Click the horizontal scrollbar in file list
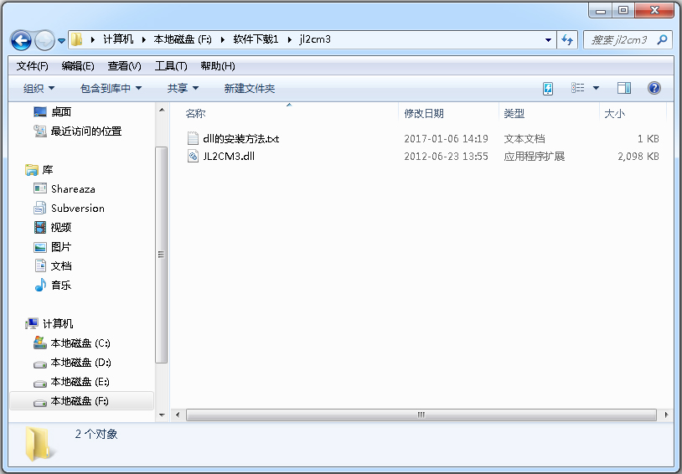This screenshot has width=682, height=474. click(x=419, y=415)
